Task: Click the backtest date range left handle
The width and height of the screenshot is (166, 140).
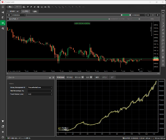Action: [x=122, y=15]
